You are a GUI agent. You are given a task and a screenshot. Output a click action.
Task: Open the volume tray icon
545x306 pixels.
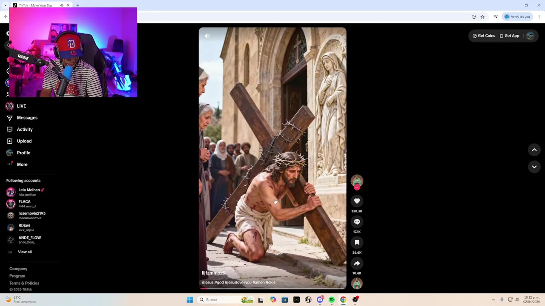pyautogui.click(x=517, y=300)
